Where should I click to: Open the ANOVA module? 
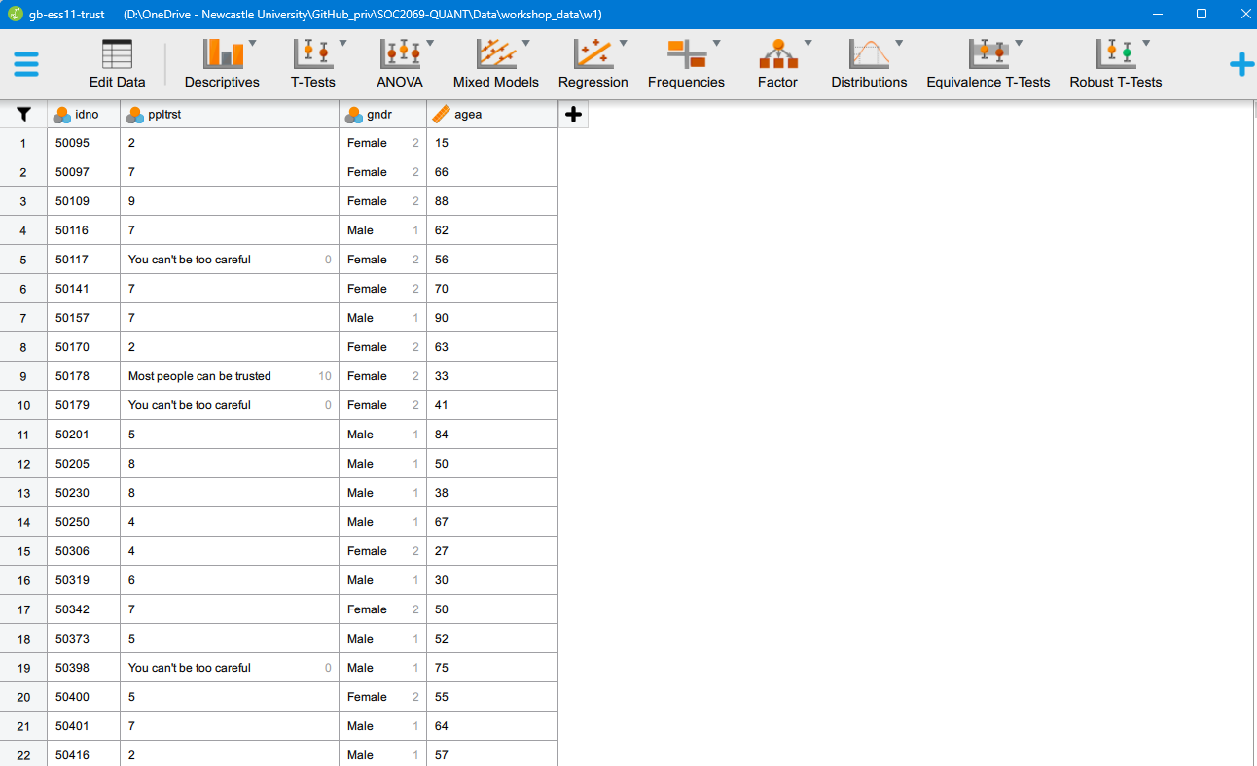(400, 64)
